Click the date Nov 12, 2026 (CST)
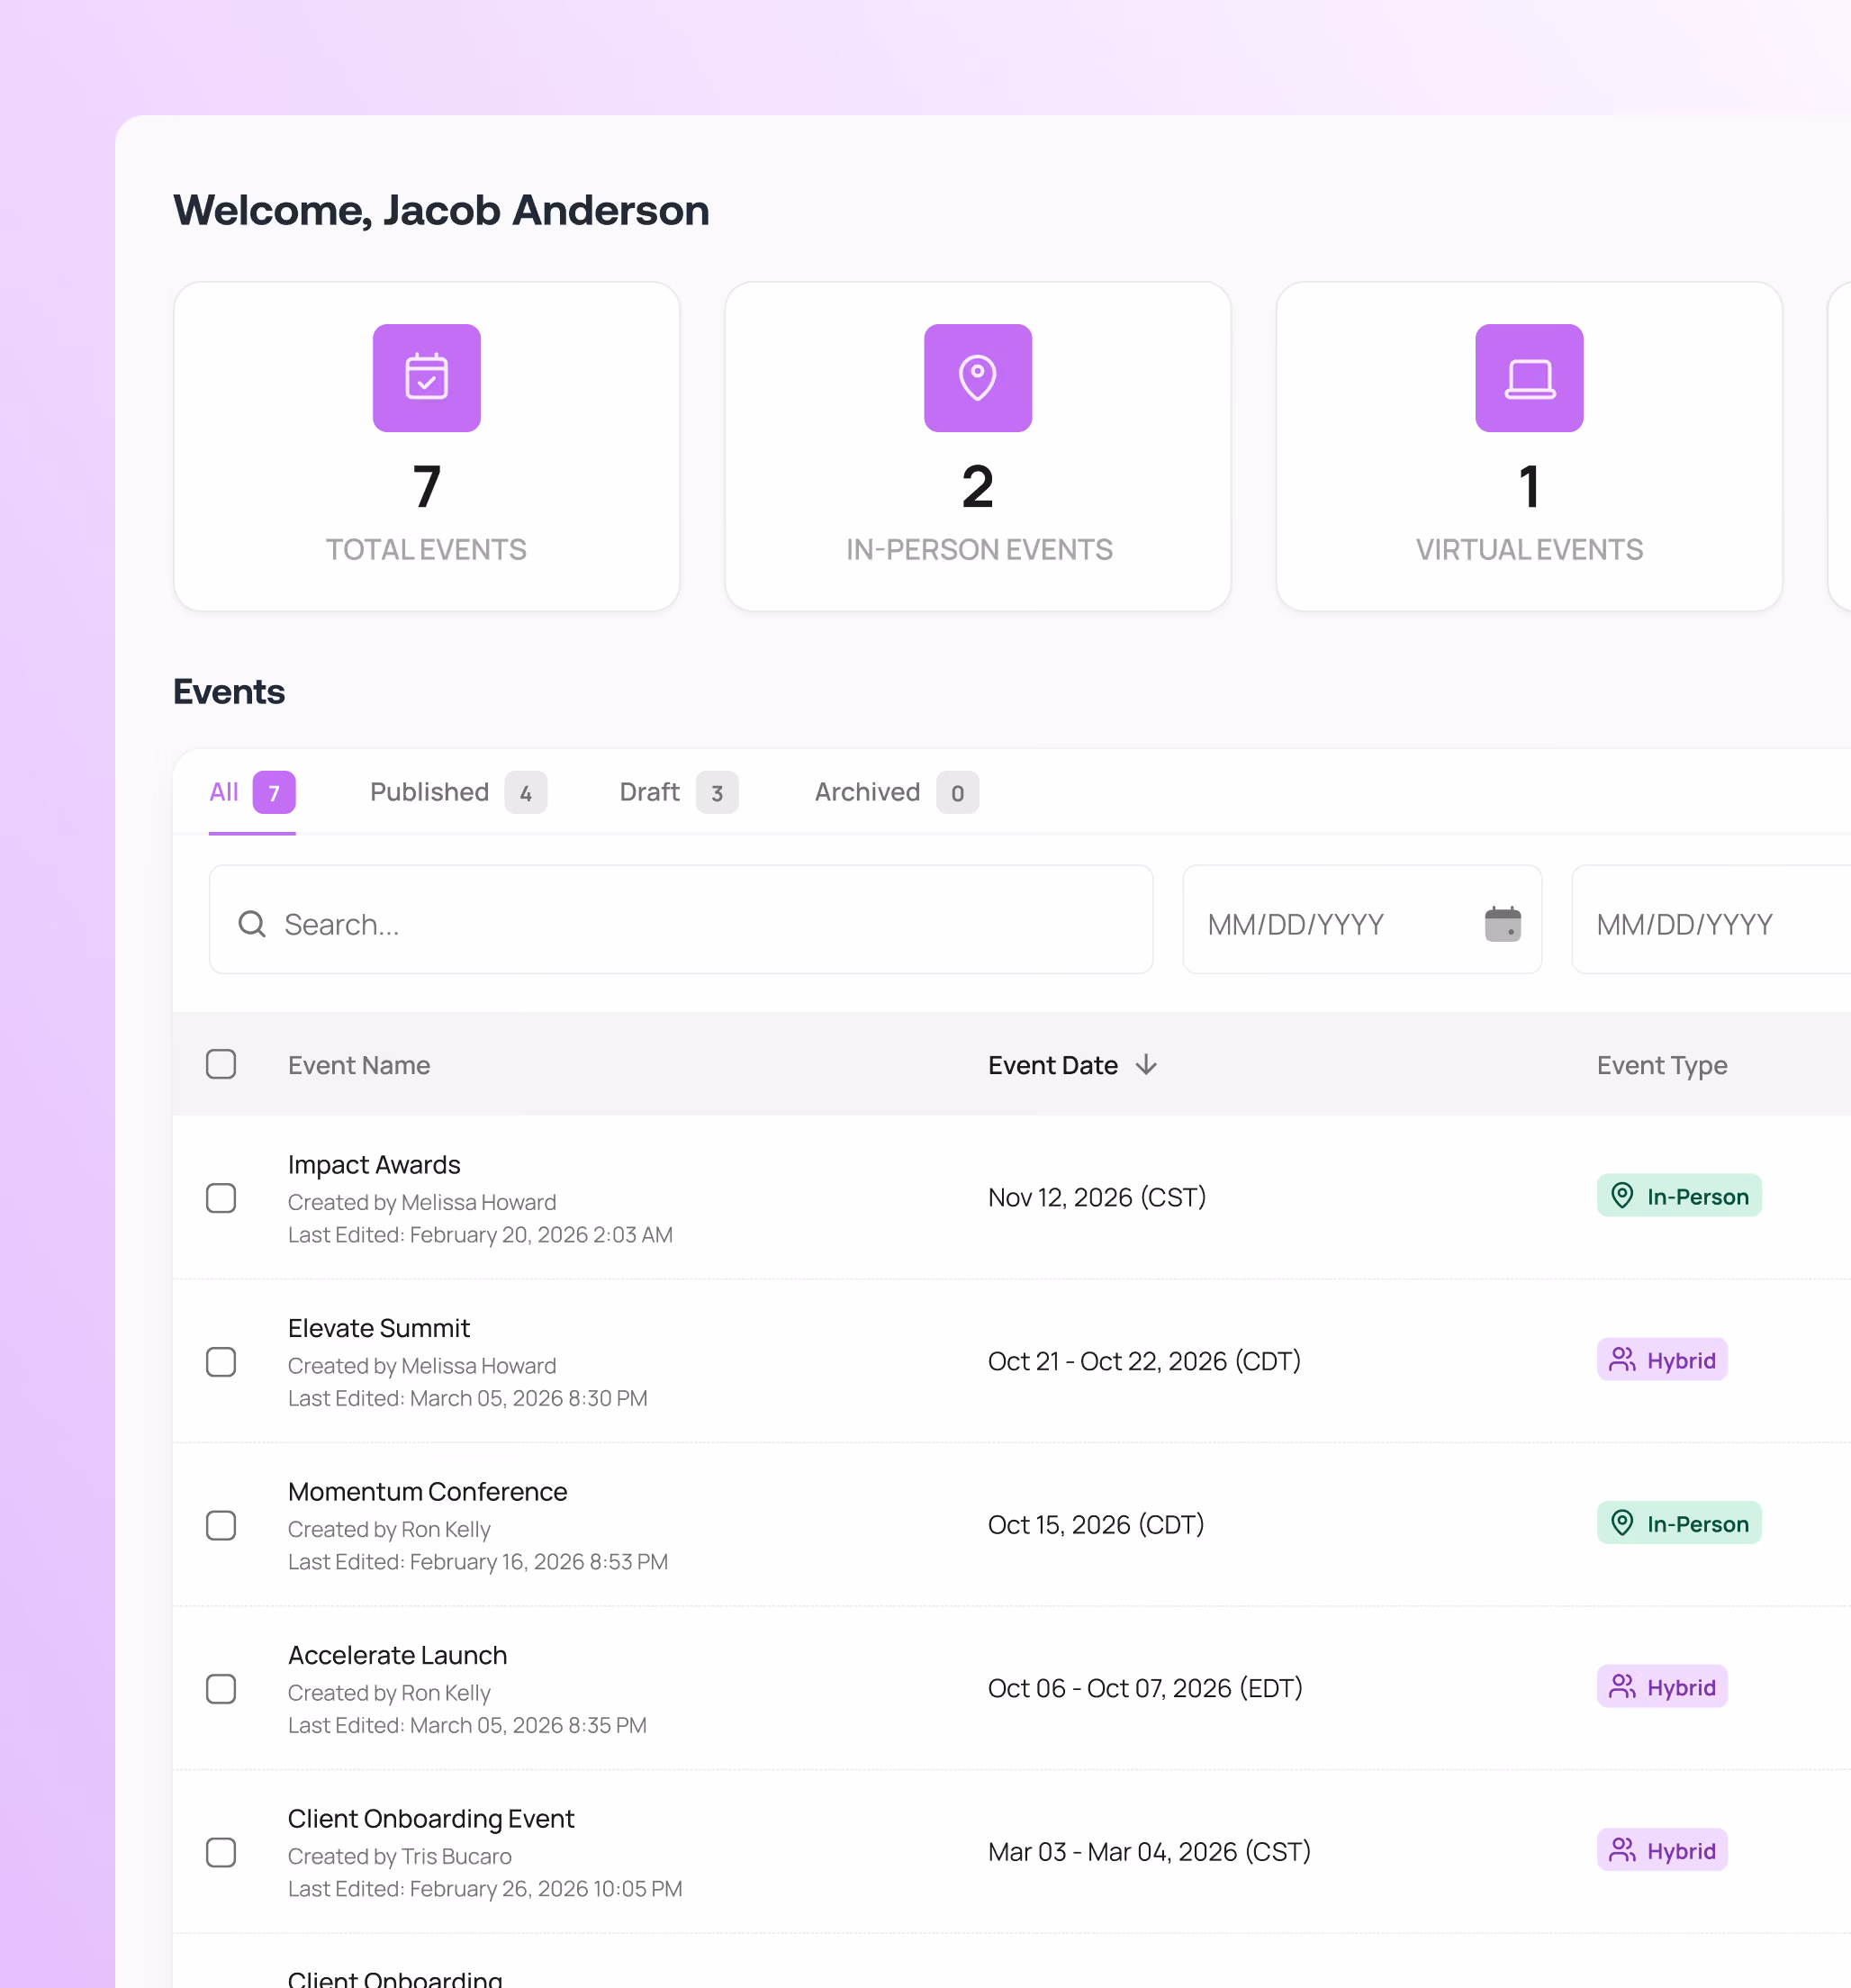Screen dimensions: 1851x1988 (x=1097, y=1198)
